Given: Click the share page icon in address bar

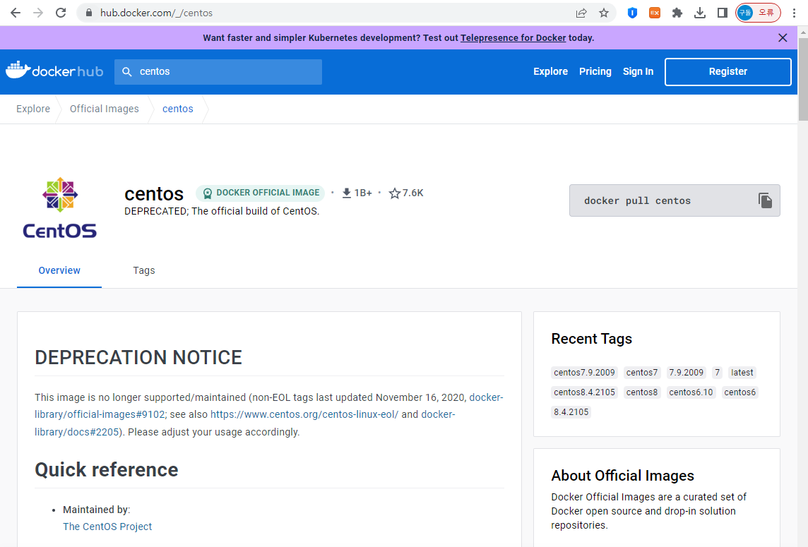Looking at the screenshot, I should click(581, 13).
